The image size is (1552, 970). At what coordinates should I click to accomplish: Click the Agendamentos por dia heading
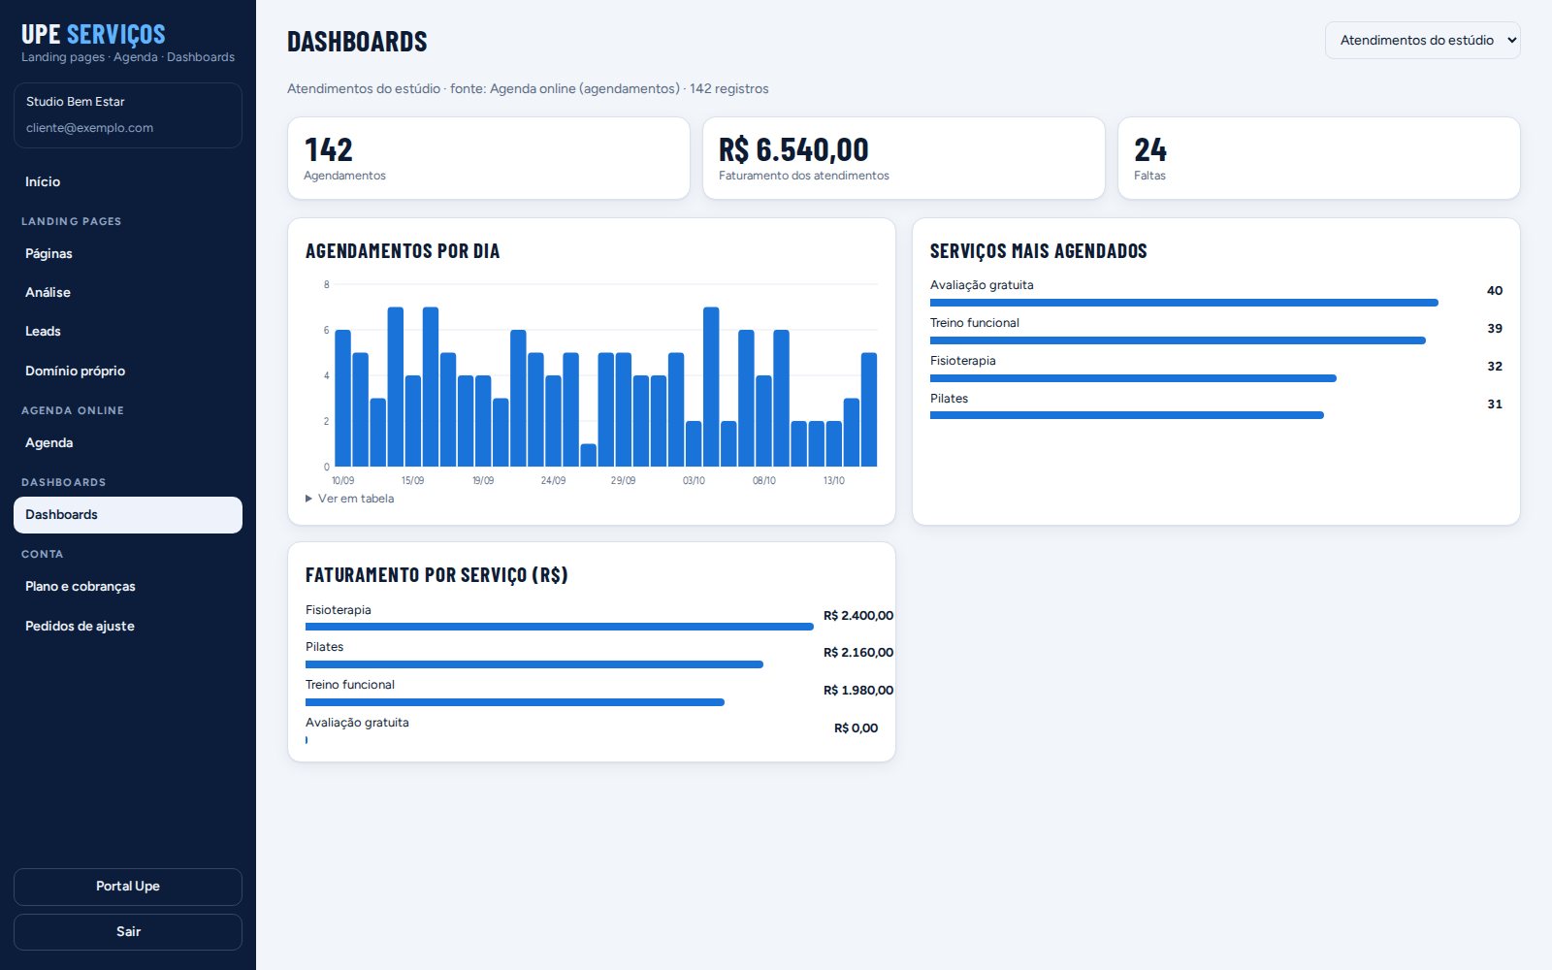(x=403, y=251)
